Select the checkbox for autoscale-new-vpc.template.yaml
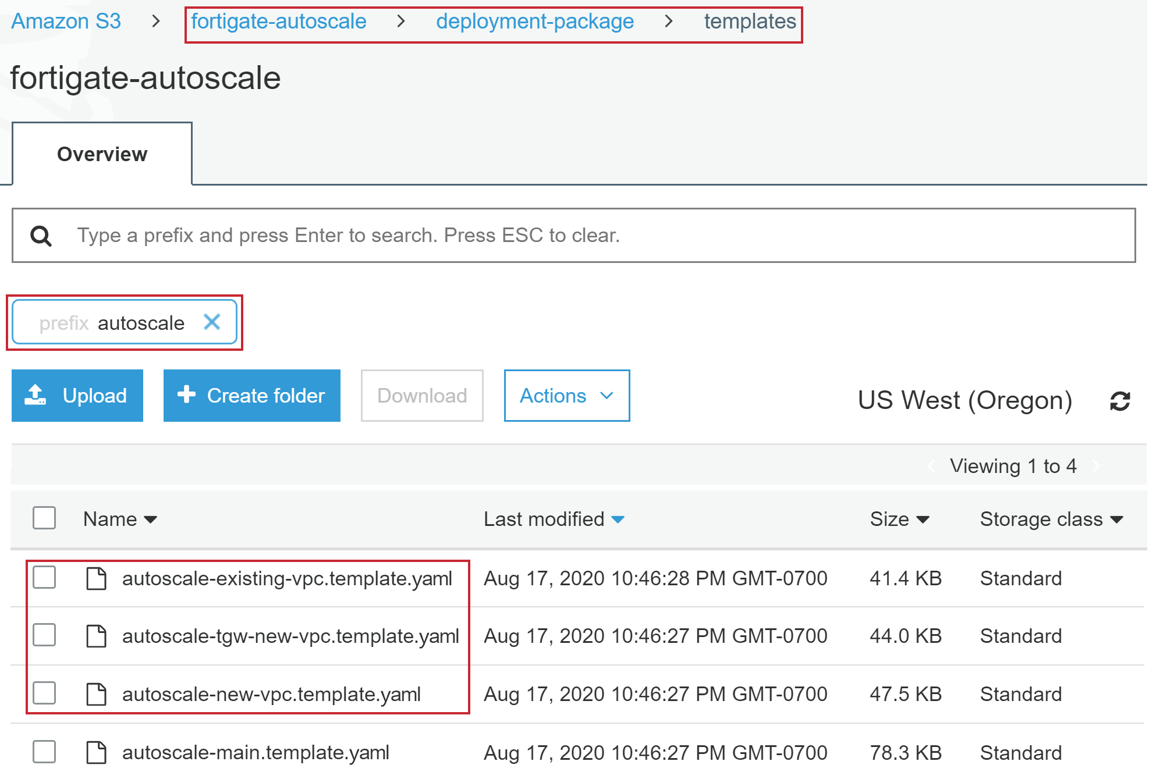The width and height of the screenshot is (1149, 779). coord(44,693)
